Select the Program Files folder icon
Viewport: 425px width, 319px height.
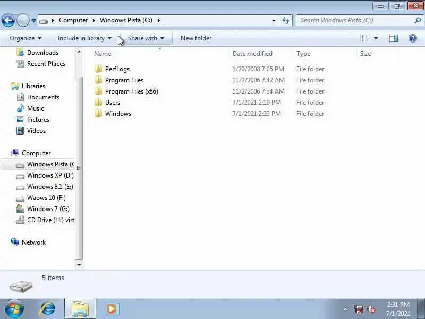(99, 80)
